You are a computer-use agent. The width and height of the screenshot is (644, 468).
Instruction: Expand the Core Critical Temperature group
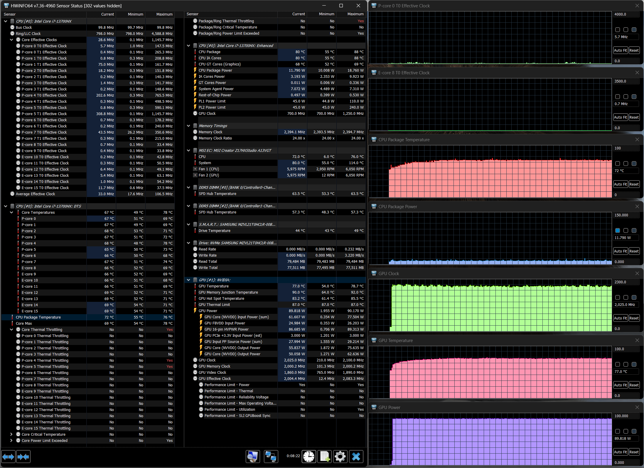[11, 434]
